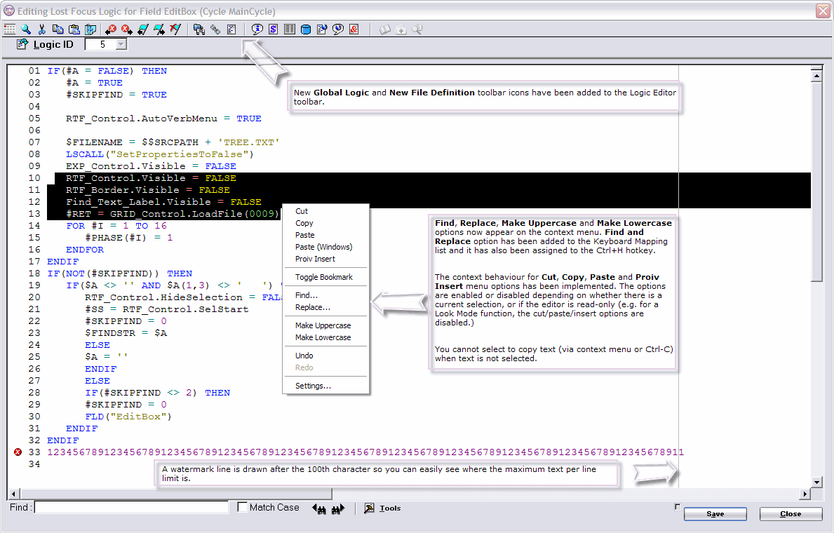Click the greyed first-aid kit toolbar icon

coord(401,29)
